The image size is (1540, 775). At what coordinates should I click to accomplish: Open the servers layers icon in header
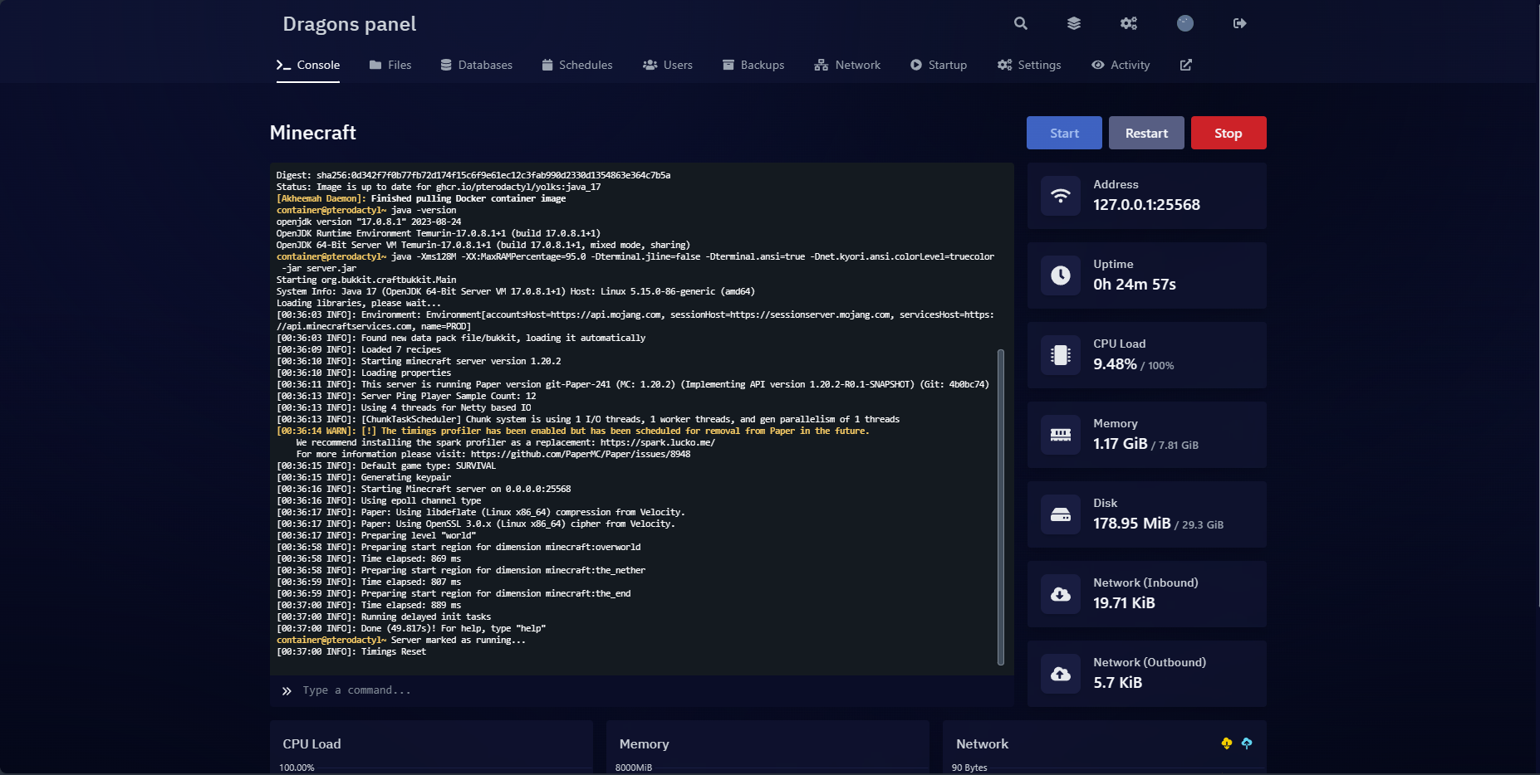click(x=1074, y=23)
